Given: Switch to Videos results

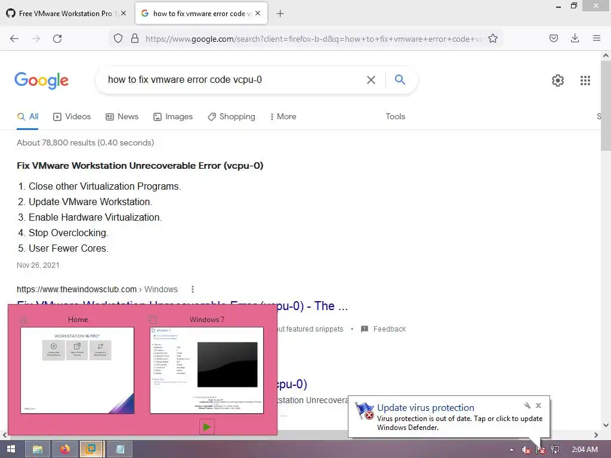Looking at the screenshot, I should [72, 116].
